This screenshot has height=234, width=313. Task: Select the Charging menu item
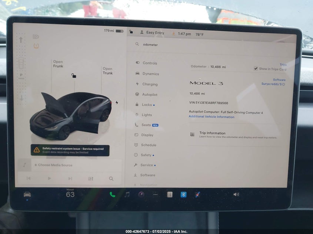(150, 84)
